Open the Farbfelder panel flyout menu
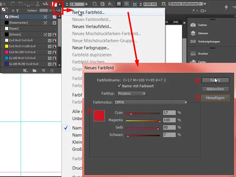Image resolution: width=236 pixels, height=177 pixels. click(x=58, y=10)
